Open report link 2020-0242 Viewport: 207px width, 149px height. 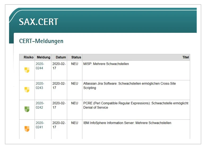pos(40,105)
